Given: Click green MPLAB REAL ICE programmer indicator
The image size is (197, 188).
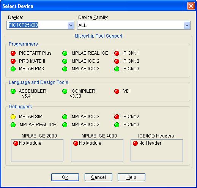Looking at the screenshot, I should click(65, 53).
